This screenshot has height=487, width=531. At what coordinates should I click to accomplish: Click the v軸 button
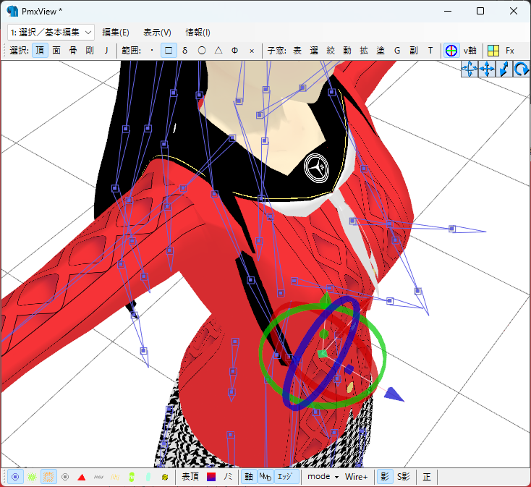click(x=470, y=51)
